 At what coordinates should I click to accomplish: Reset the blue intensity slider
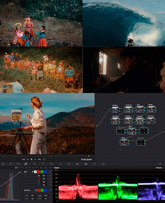[50, 185]
